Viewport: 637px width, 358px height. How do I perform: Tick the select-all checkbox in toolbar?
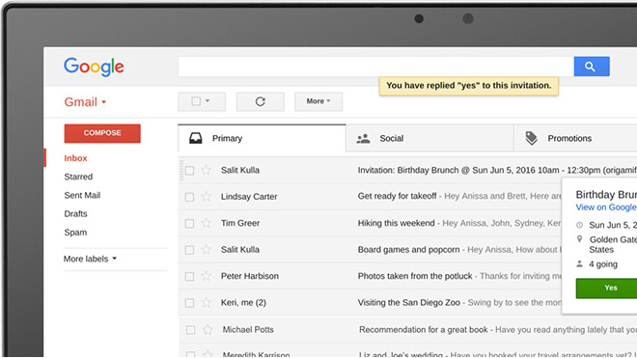pos(196,101)
